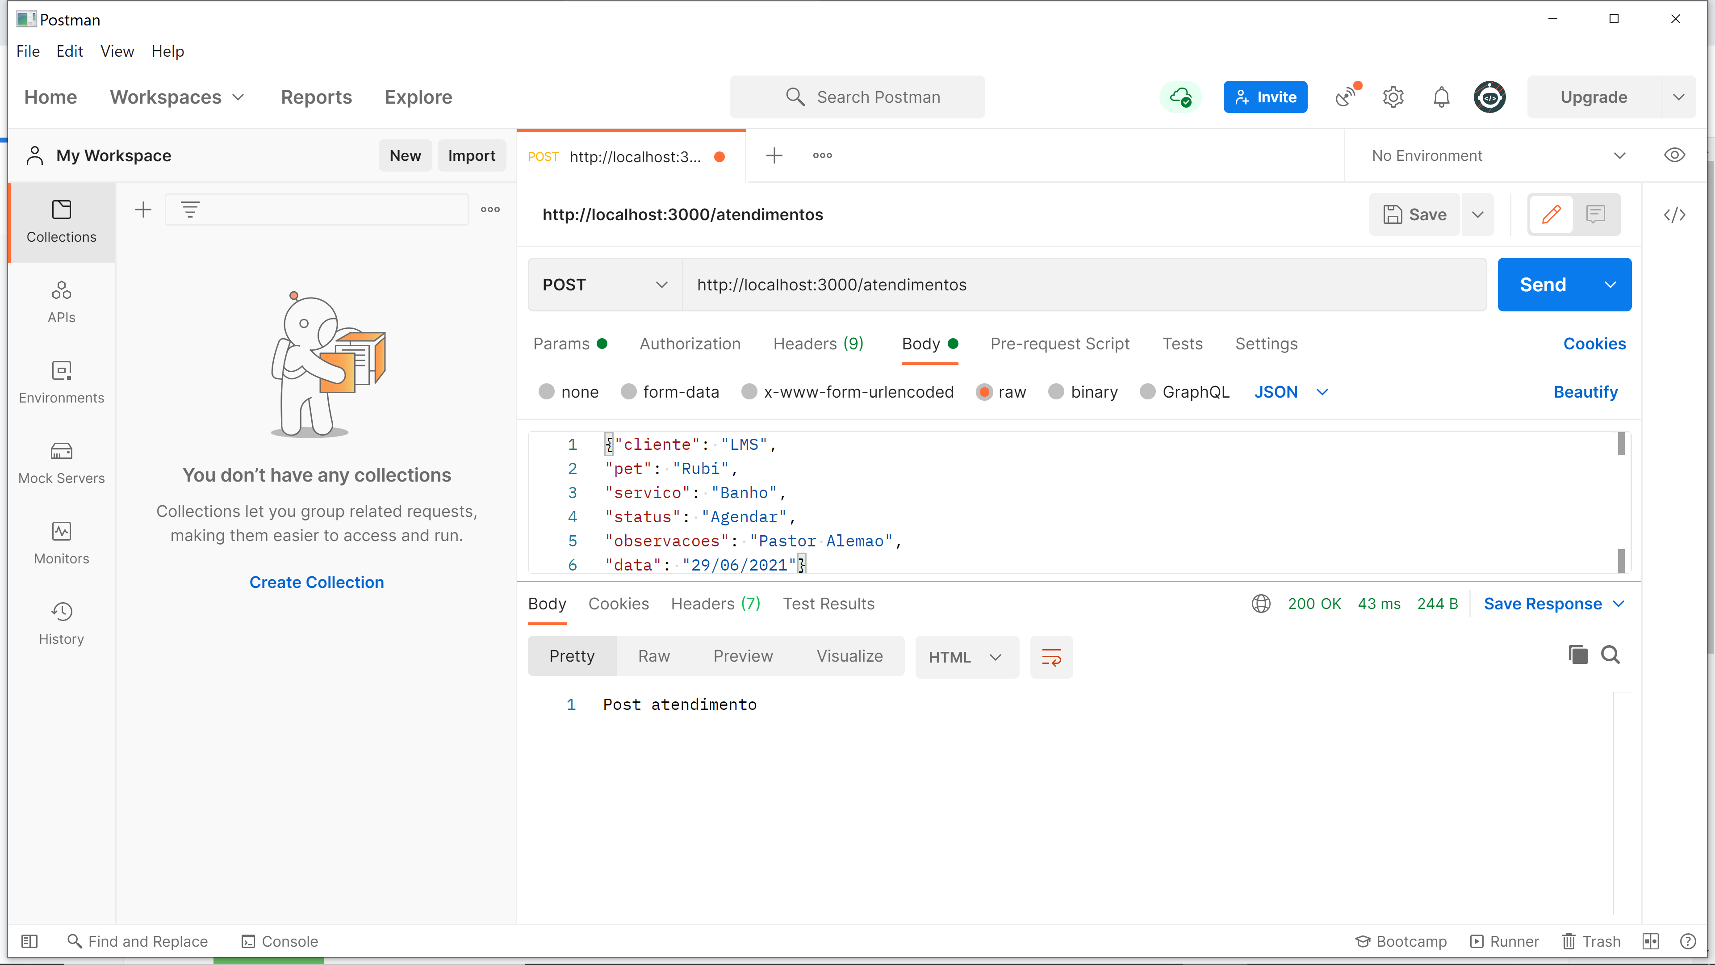Open a new request tab with plus
The width and height of the screenshot is (1715, 965).
(x=774, y=156)
